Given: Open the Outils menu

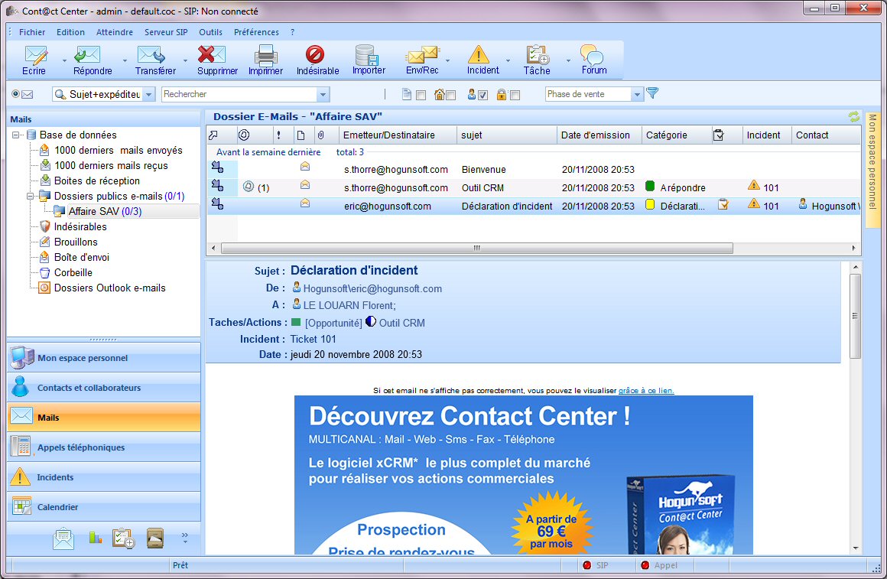Looking at the screenshot, I should [210, 32].
